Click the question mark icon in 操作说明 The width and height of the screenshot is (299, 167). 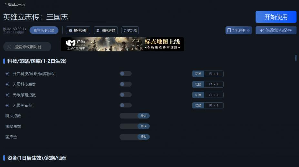click(70, 31)
